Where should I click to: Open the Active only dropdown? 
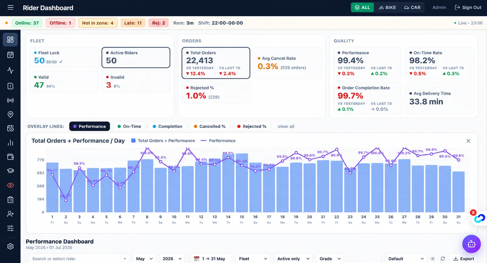293,259
